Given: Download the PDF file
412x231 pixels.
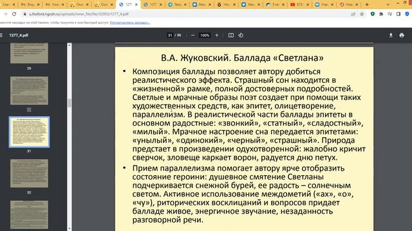Looking at the screenshot, I should pyautogui.click(x=391, y=35).
